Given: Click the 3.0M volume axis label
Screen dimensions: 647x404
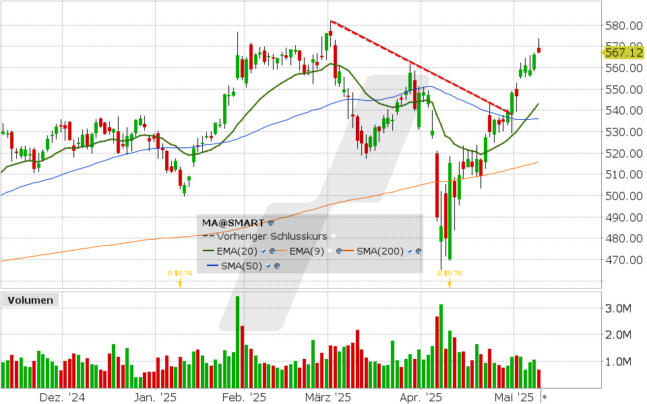Looking at the screenshot, I should tap(618, 308).
